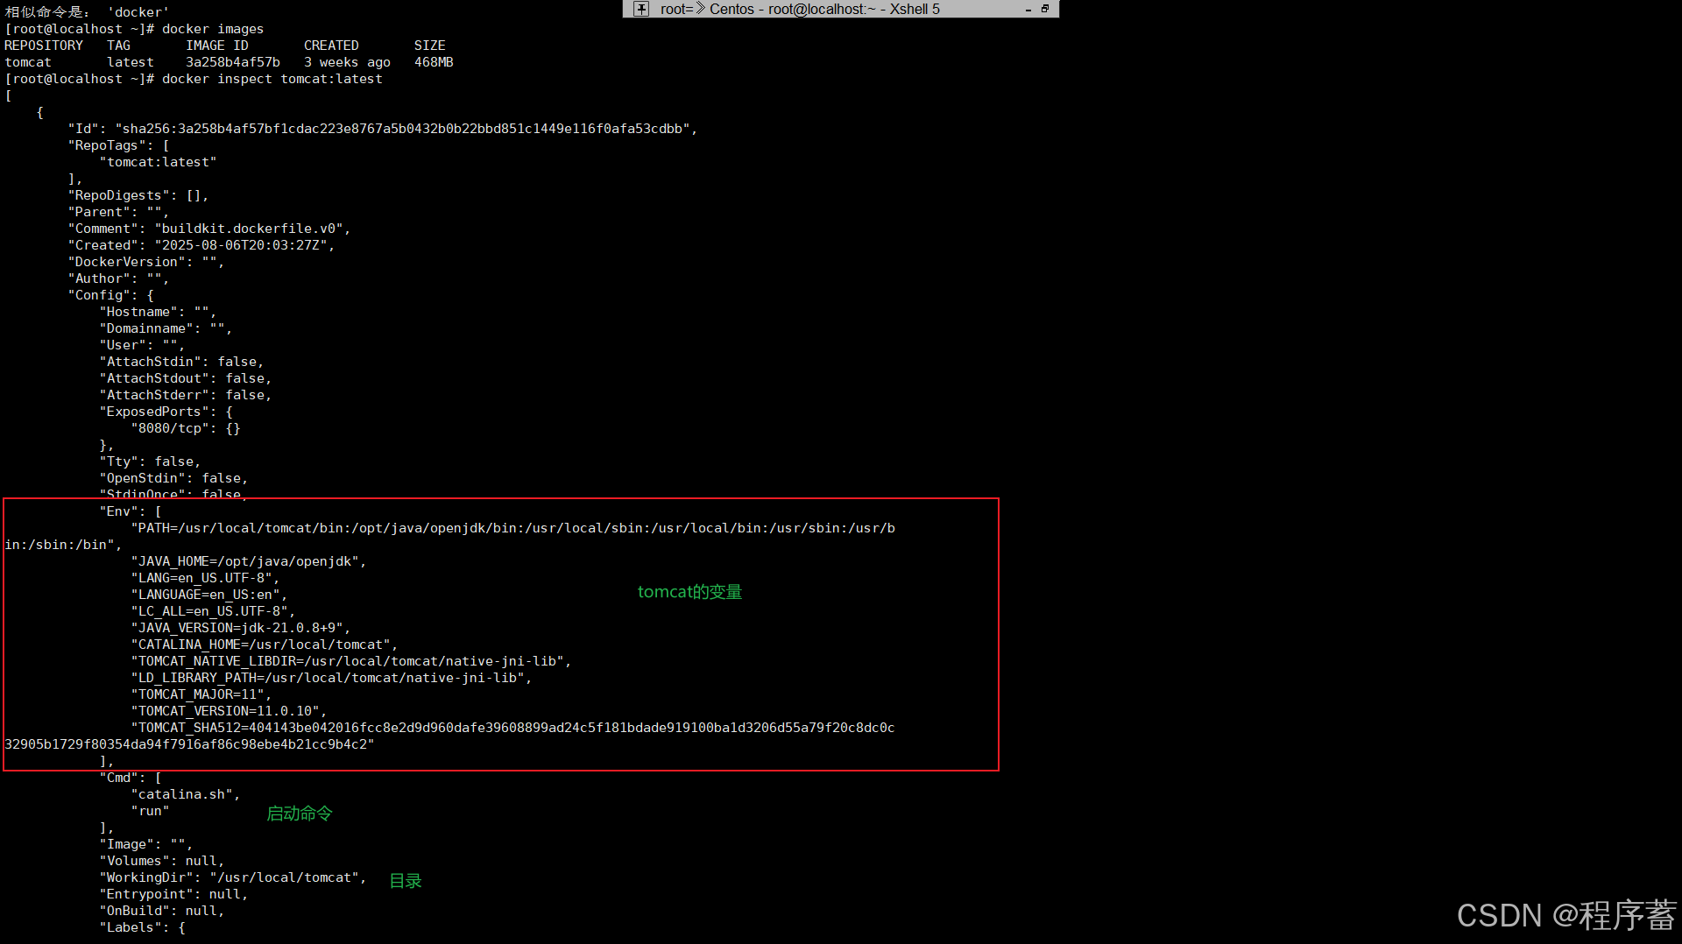Viewport: 1682px width, 944px height.
Task: Click the "8080/tcp": {} port line
Action: click(x=186, y=428)
